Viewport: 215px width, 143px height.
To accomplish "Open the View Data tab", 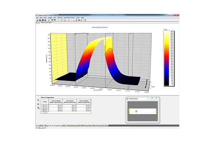I will [106, 126].
